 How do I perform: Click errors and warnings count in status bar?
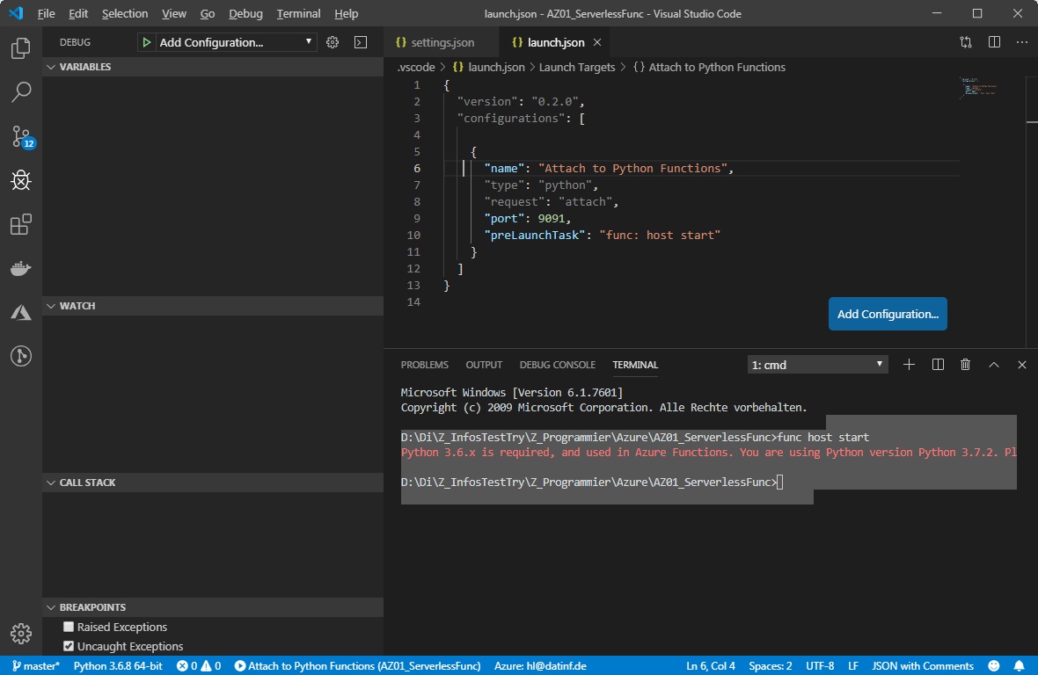tap(199, 665)
